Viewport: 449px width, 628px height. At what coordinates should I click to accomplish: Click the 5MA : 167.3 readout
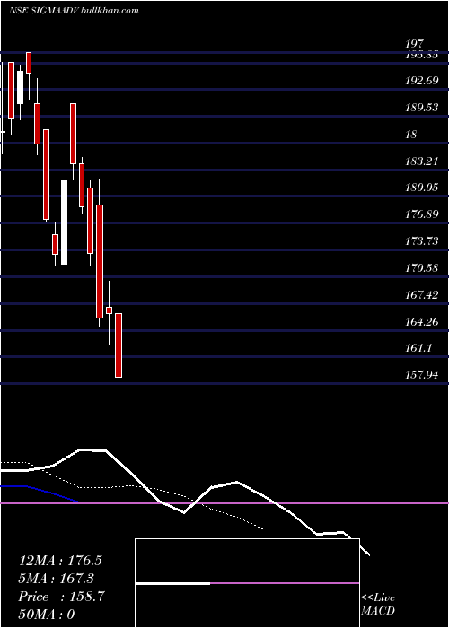point(57,579)
